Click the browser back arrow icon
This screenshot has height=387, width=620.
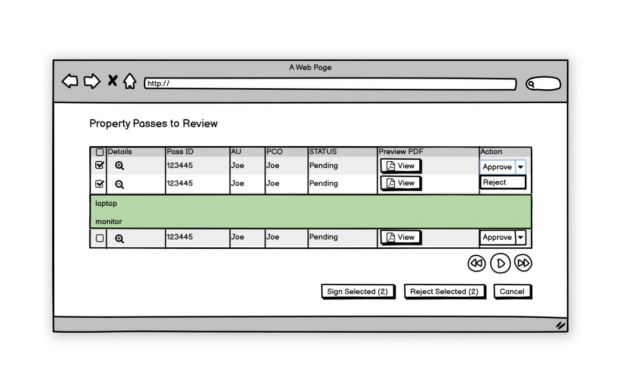click(x=70, y=81)
